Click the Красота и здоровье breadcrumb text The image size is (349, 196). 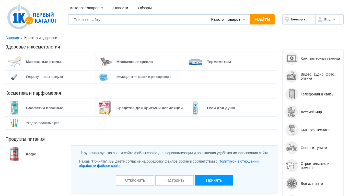[x=41, y=38]
